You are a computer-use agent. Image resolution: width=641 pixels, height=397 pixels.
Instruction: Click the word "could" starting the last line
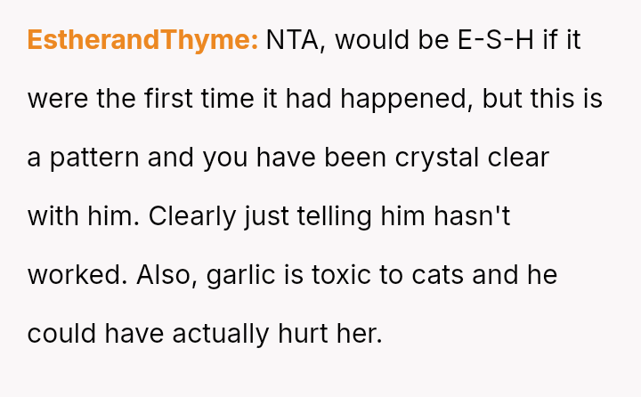[x=62, y=334]
